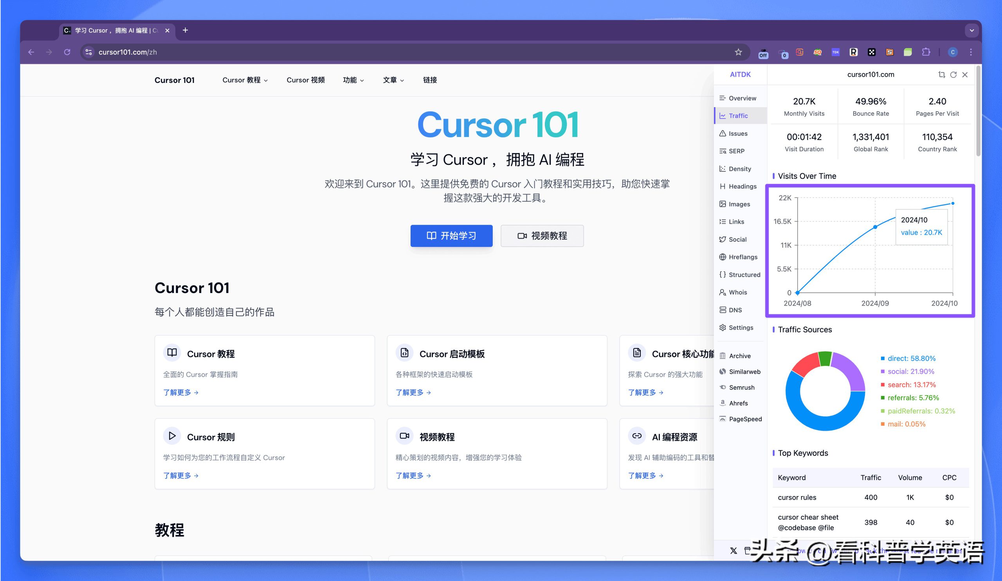Click the screenshot crop icon in AITDK header
1002x581 pixels.
(943, 74)
